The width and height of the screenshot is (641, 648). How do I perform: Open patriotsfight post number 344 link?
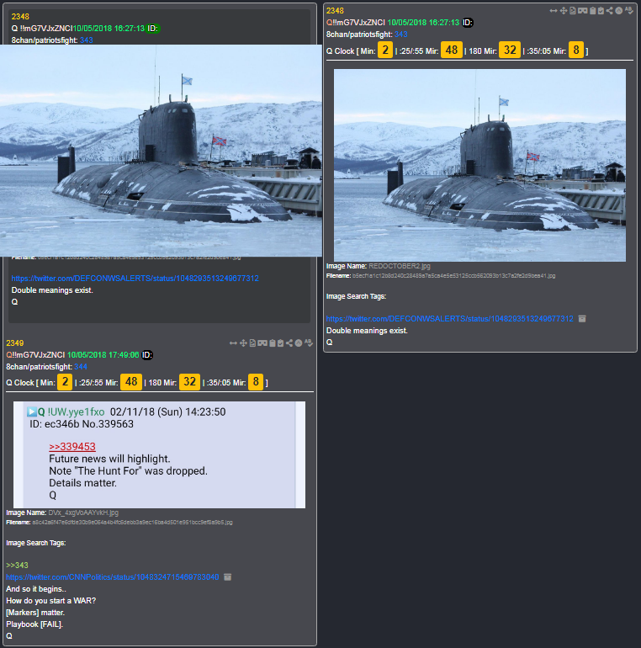coord(81,367)
